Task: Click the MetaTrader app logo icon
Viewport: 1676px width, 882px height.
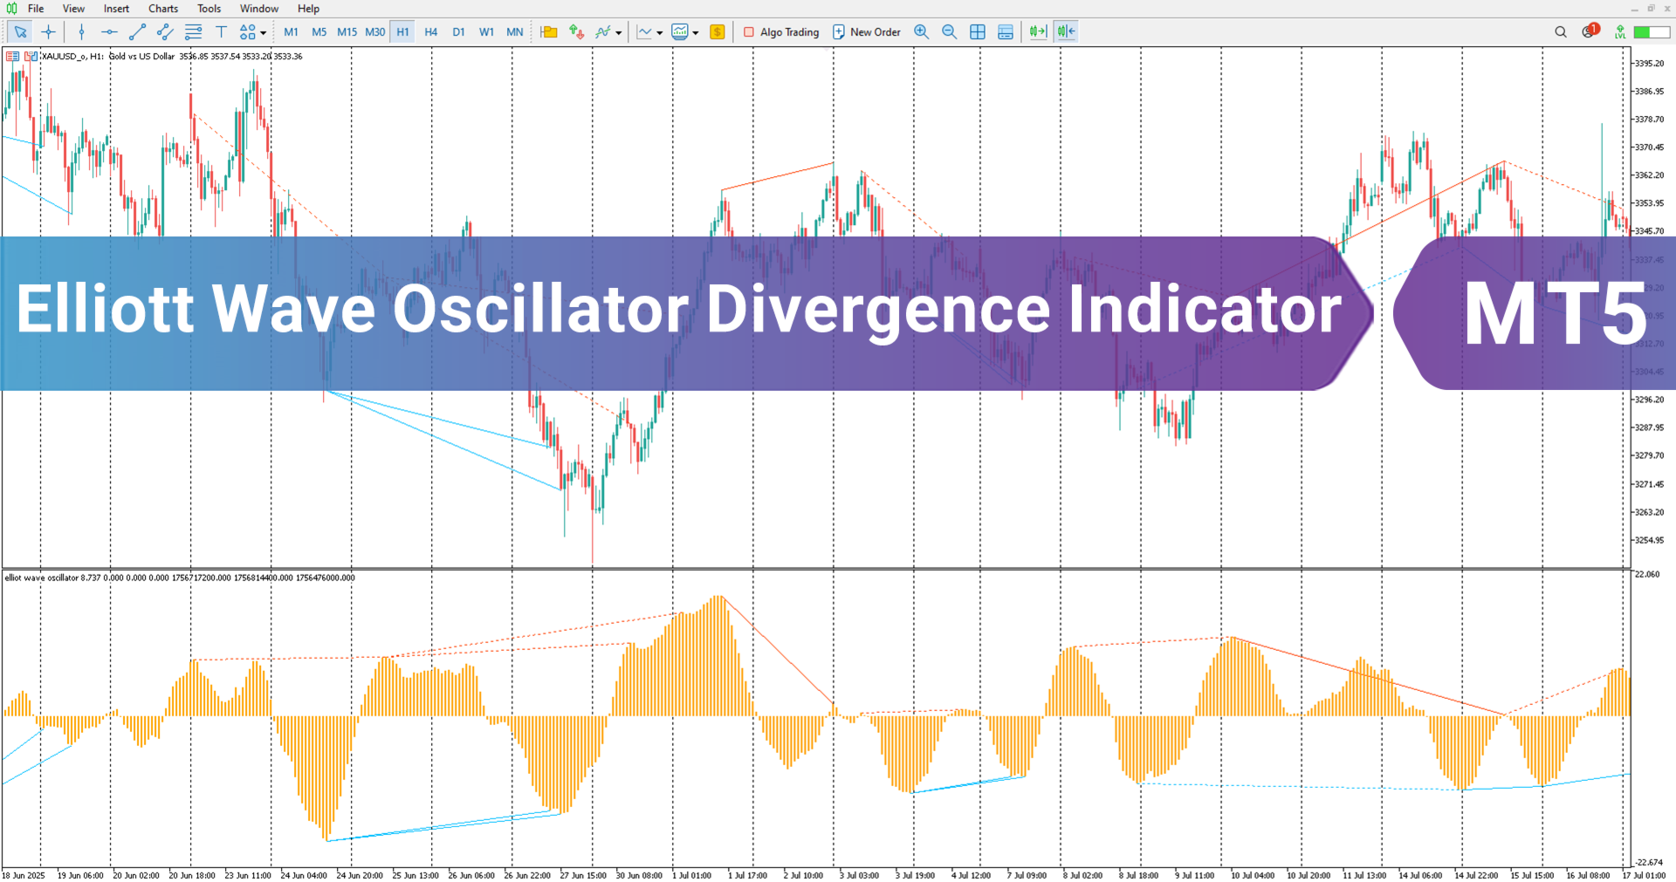Action: pos(11,9)
